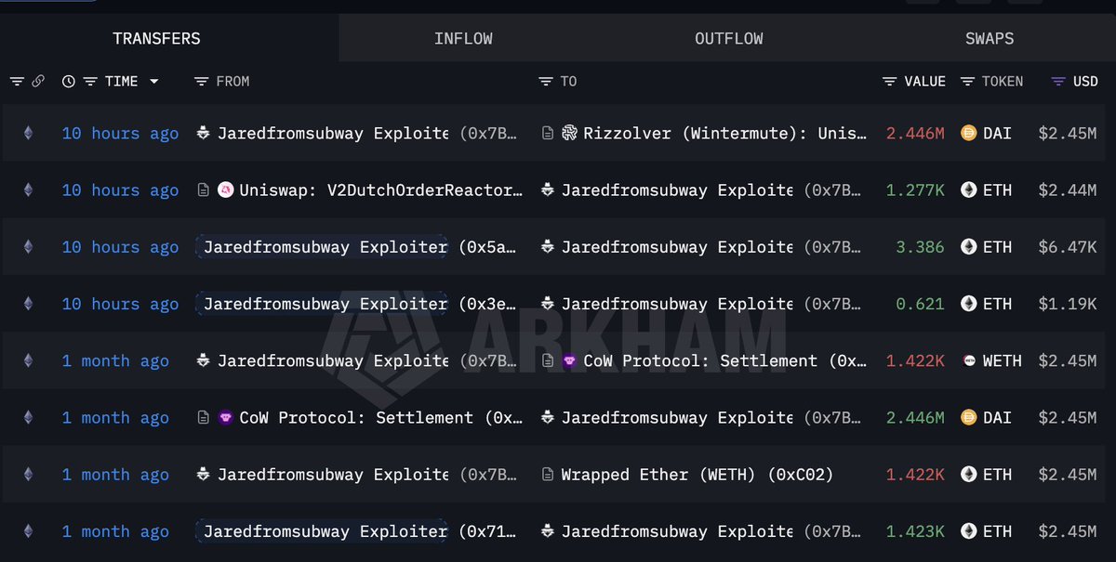The height and width of the screenshot is (562, 1116).
Task: Click the ETH token icon in the 1.277K row
Action: point(968,190)
